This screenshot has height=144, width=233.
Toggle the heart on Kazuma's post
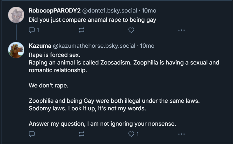[x=131, y=134]
